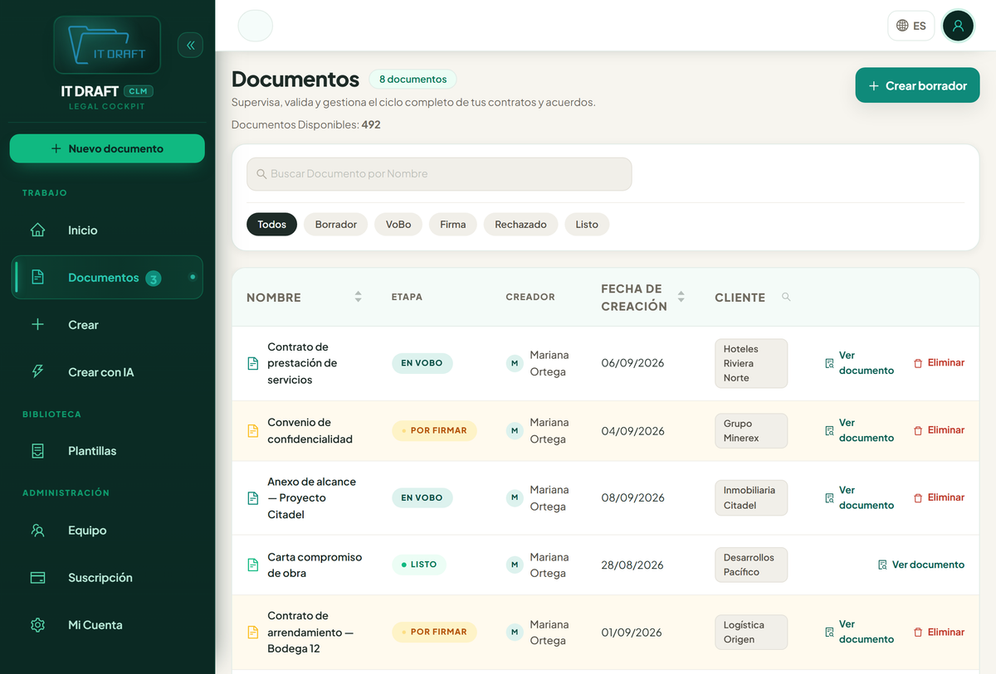Sort by Fecha de Creación arrows
Viewport: 996px width, 674px height.
click(681, 297)
